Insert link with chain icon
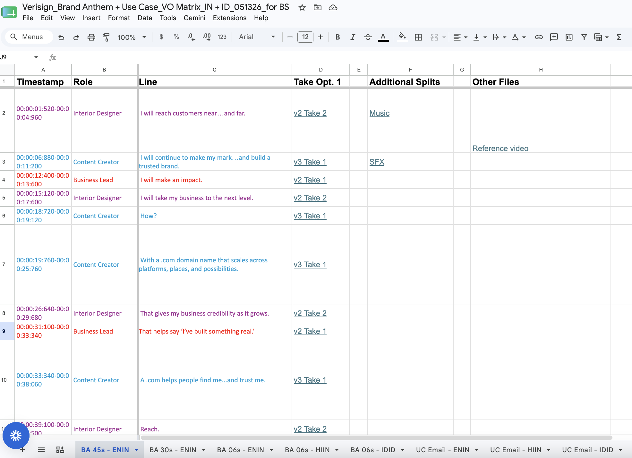Viewport: 632px width, 458px height. [539, 37]
